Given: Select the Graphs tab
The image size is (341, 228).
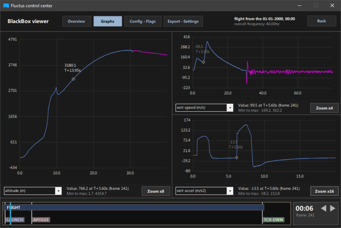Looking at the screenshot, I should tap(107, 21).
